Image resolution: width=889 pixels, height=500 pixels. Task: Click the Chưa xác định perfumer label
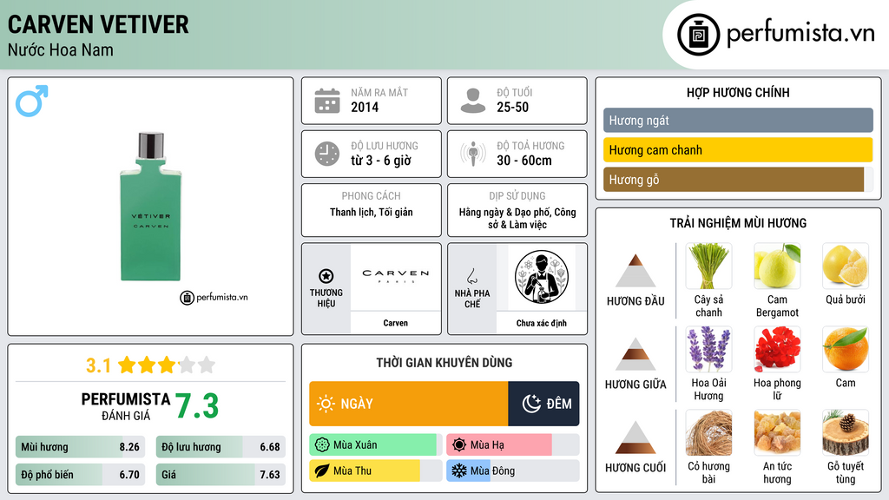pyautogui.click(x=542, y=323)
